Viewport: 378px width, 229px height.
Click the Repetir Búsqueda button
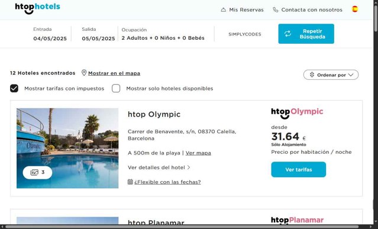[306, 34]
